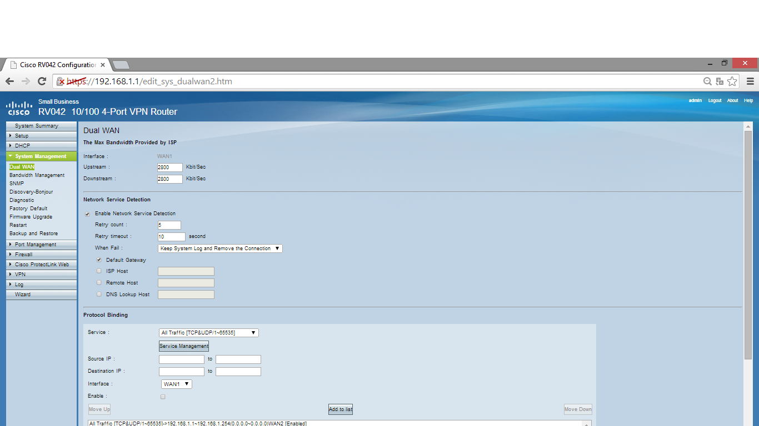Collapse the System Management section
The image size is (759, 426).
point(42,156)
